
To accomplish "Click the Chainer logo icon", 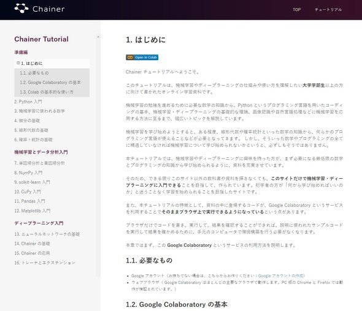I will tap(21, 9).
